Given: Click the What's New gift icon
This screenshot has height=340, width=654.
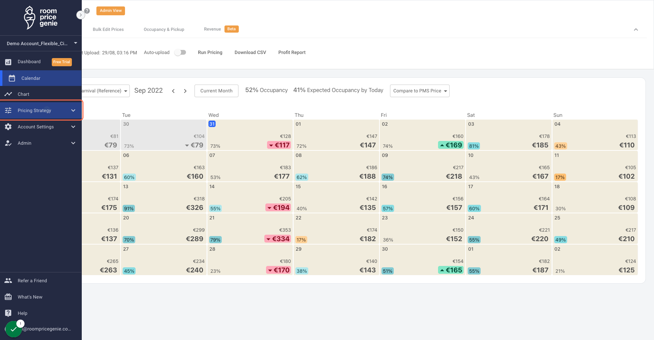Looking at the screenshot, I should pos(8,297).
